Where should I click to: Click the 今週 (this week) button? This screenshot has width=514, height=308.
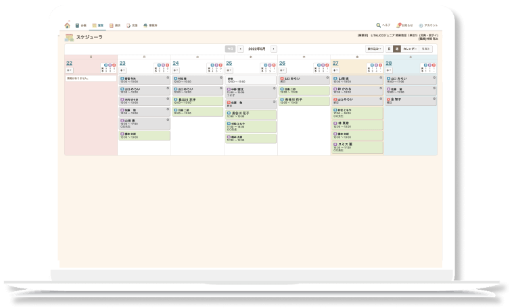click(230, 49)
